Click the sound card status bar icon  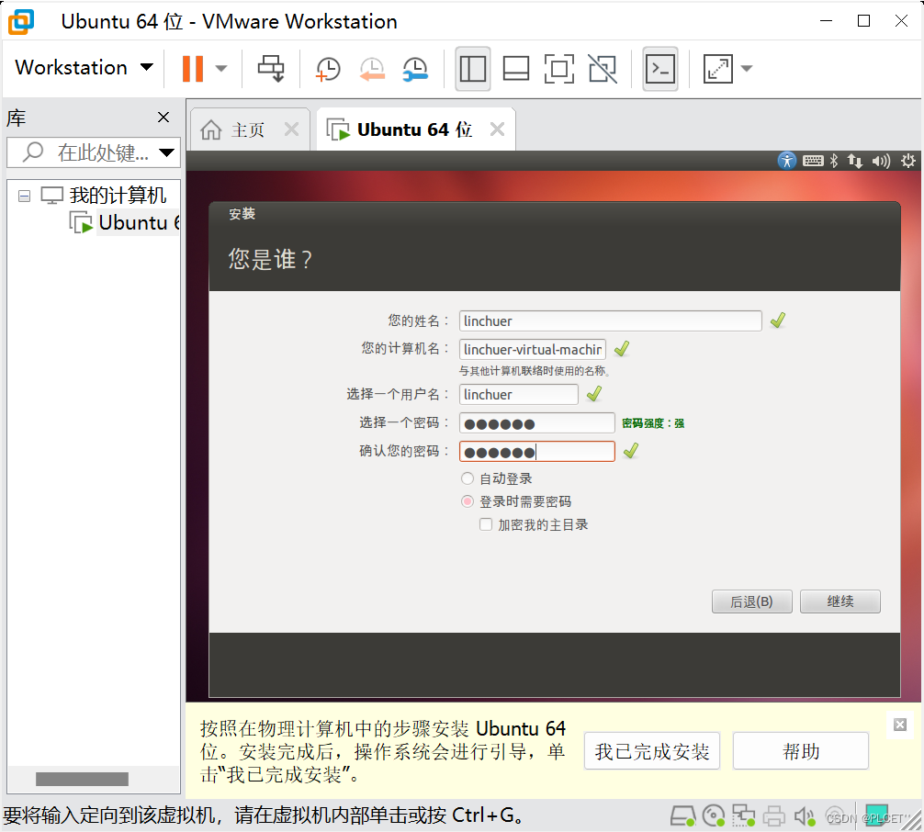(805, 816)
